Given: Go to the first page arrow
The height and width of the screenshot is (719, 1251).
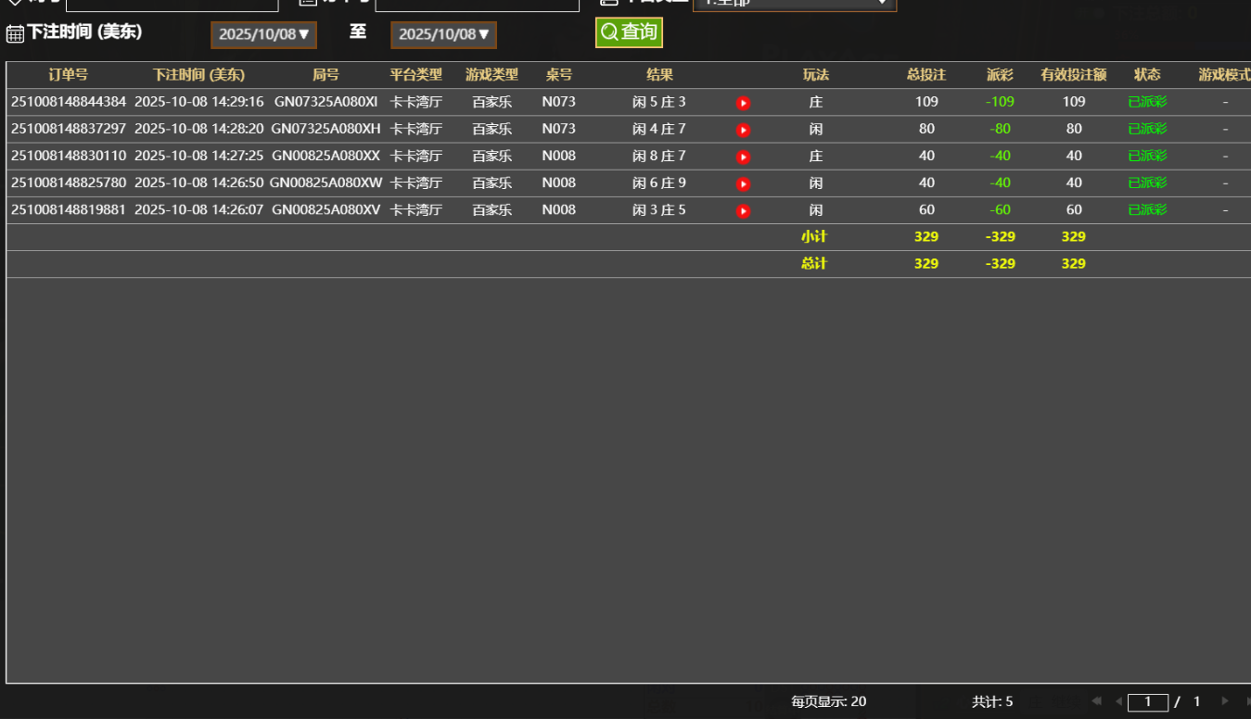Looking at the screenshot, I should [x=1097, y=701].
